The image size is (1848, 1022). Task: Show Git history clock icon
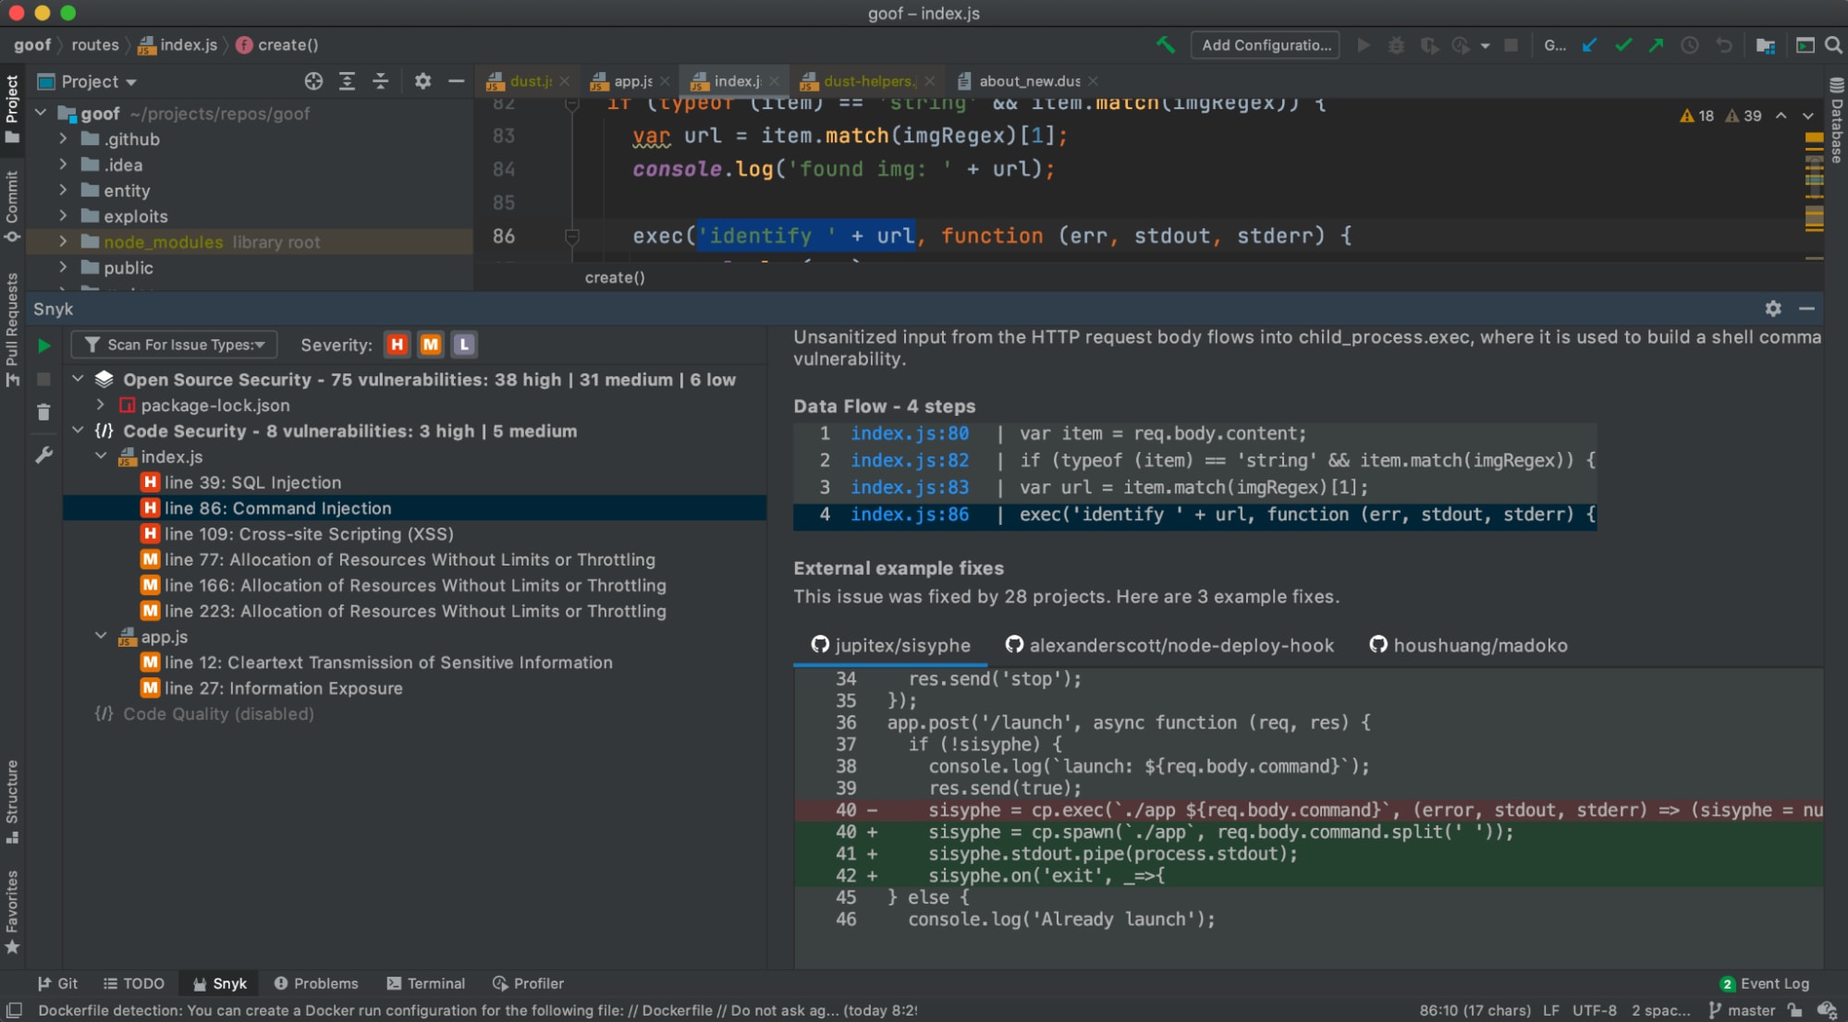coord(1689,44)
